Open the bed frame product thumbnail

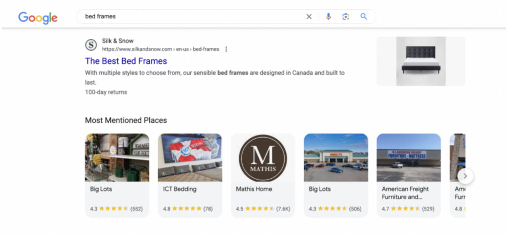(x=421, y=61)
